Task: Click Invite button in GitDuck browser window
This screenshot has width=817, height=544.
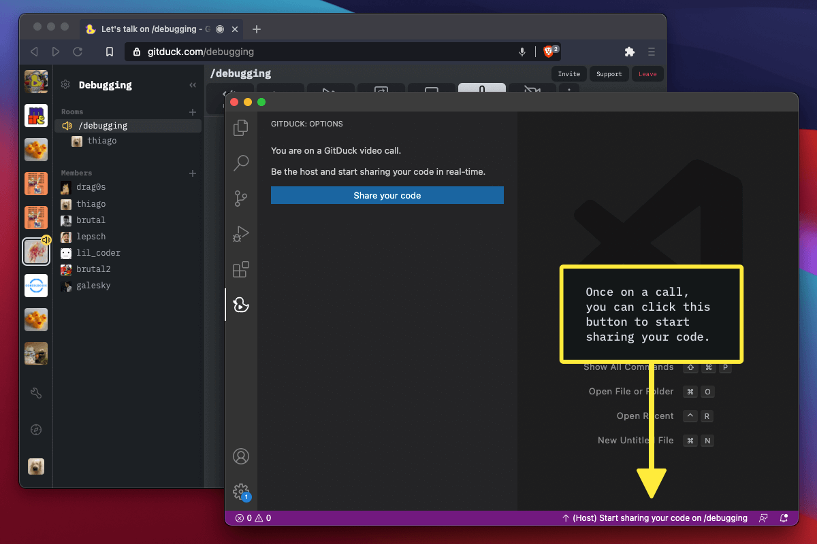Action: (569, 74)
